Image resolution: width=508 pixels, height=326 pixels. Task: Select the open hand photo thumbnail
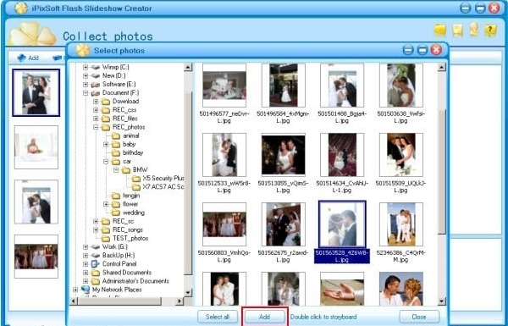click(x=342, y=289)
